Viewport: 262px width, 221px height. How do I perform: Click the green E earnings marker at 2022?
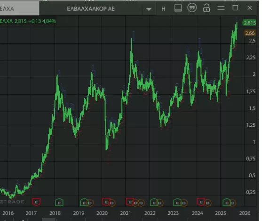point(154,202)
